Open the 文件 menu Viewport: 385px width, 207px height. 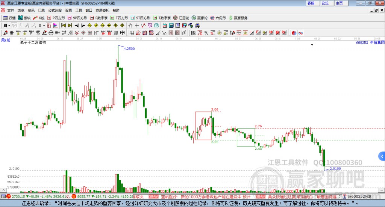coord(11,10)
